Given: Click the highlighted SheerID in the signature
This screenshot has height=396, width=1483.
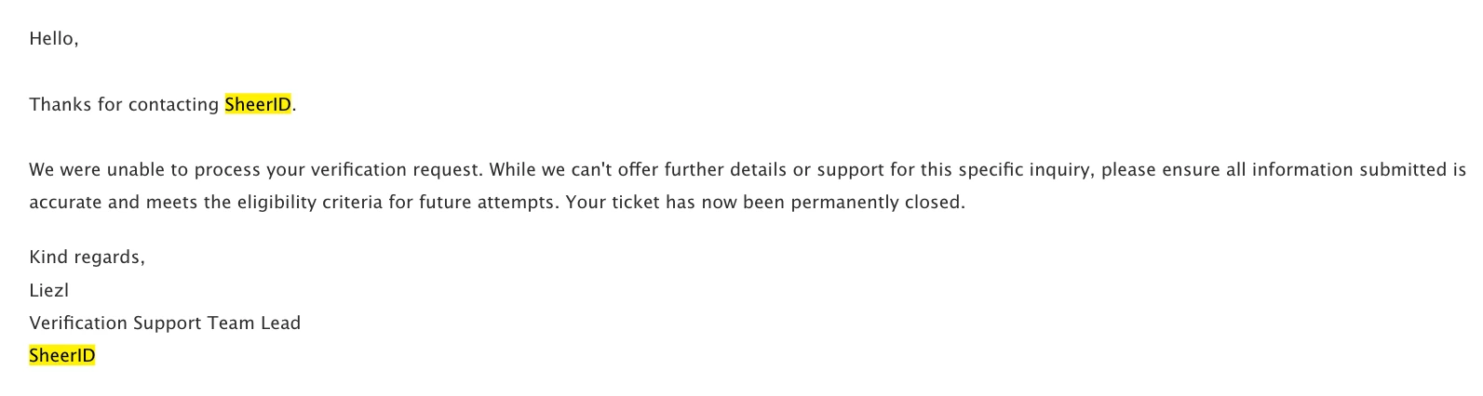Looking at the screenshot, I should [x=62, y=355].
